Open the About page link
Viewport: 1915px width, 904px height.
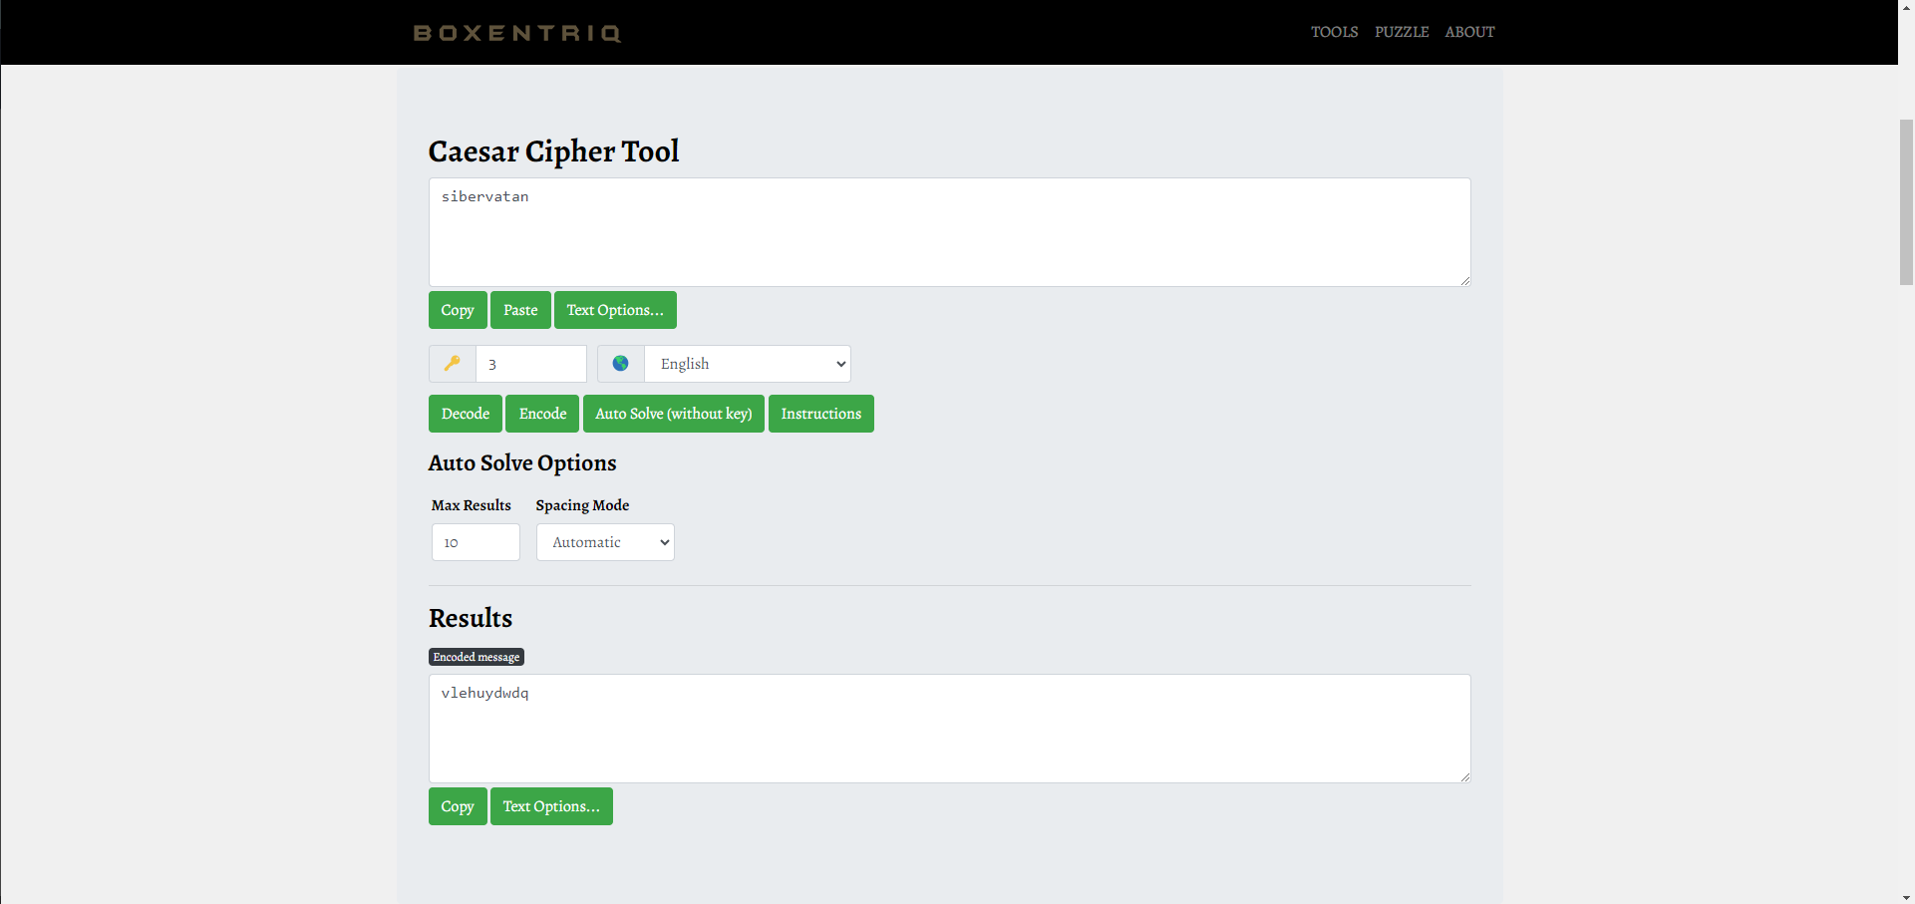tap(1469, 32)
